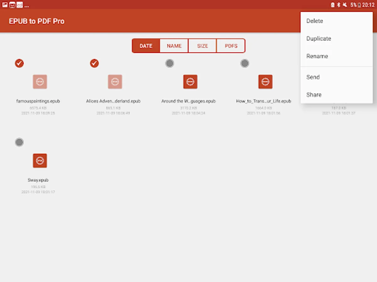377x282 pixels.
Task: Click the famouspaintings.epub file name
Action: coord(38,101)
